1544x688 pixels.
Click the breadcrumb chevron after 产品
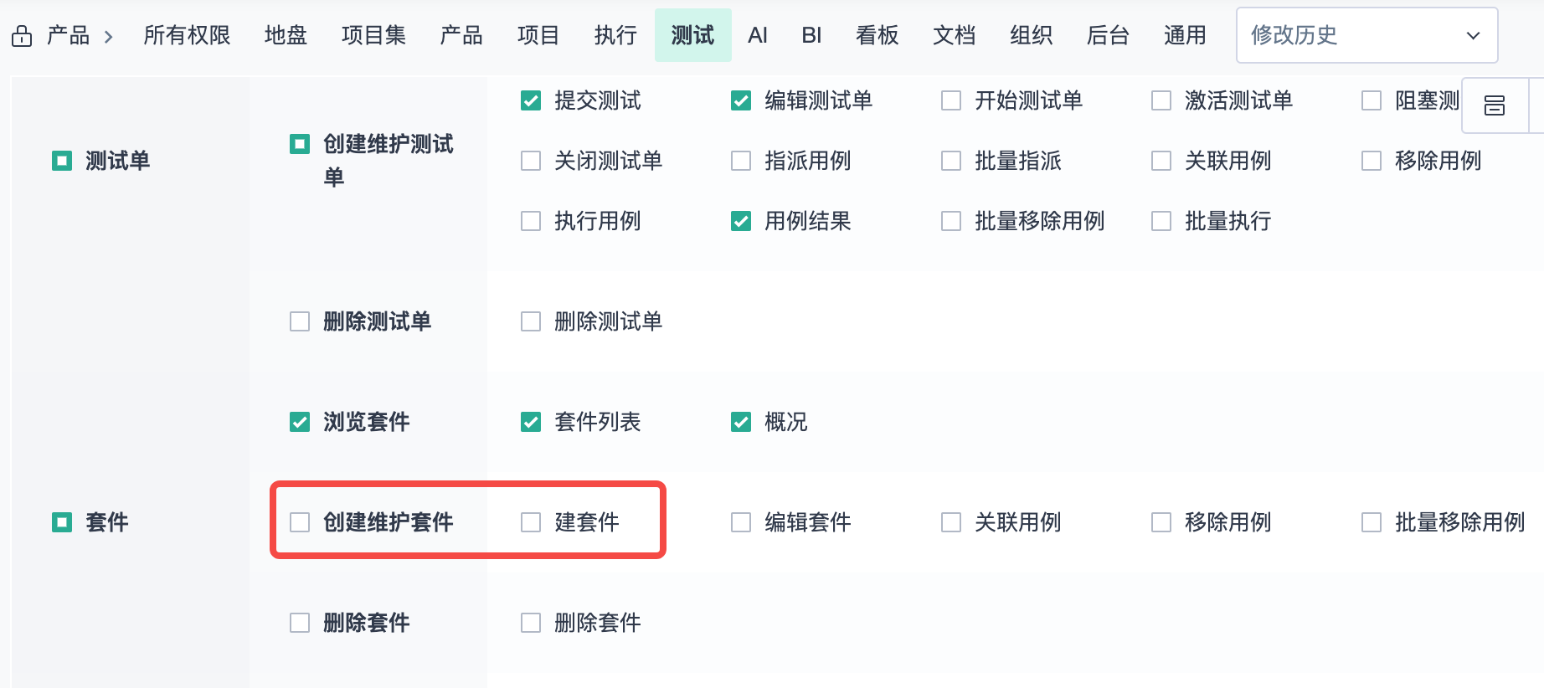[108, 37]
